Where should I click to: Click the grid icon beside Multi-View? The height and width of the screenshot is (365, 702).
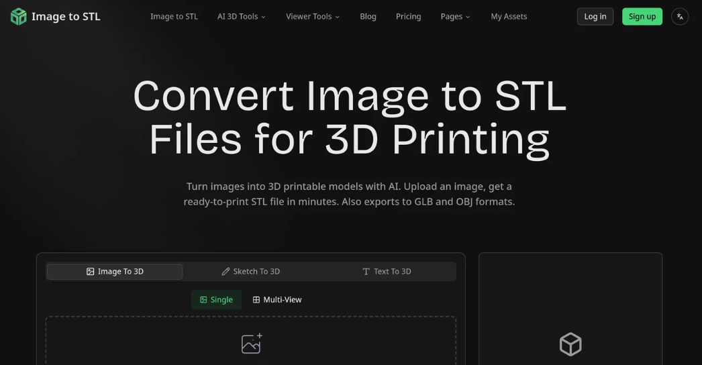click(256, 300)
